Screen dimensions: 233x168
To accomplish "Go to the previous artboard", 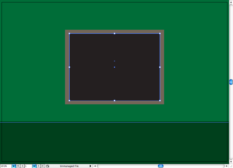I will point(22,166).
